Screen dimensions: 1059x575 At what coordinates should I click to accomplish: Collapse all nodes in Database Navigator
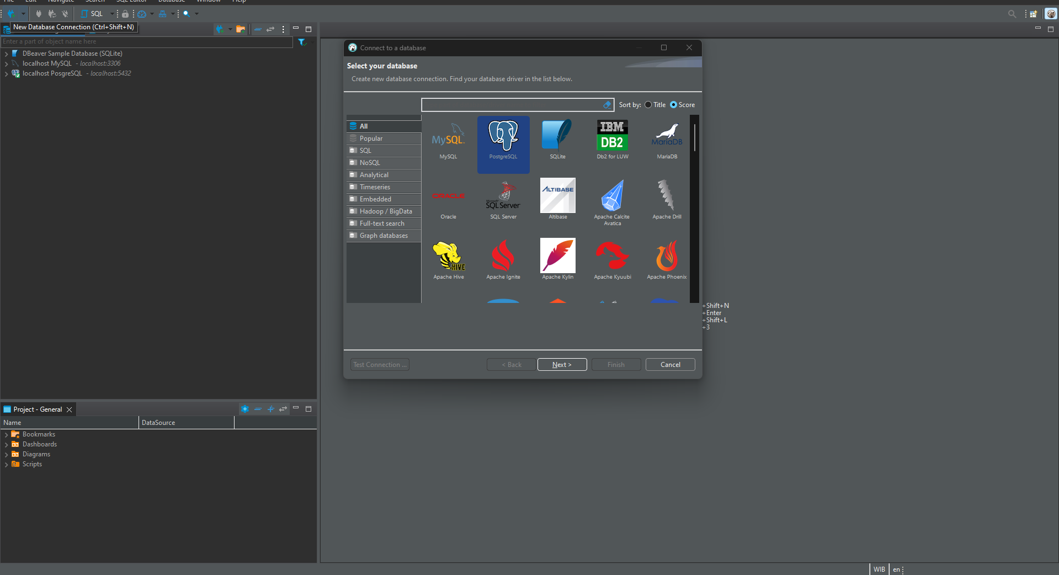258,29
